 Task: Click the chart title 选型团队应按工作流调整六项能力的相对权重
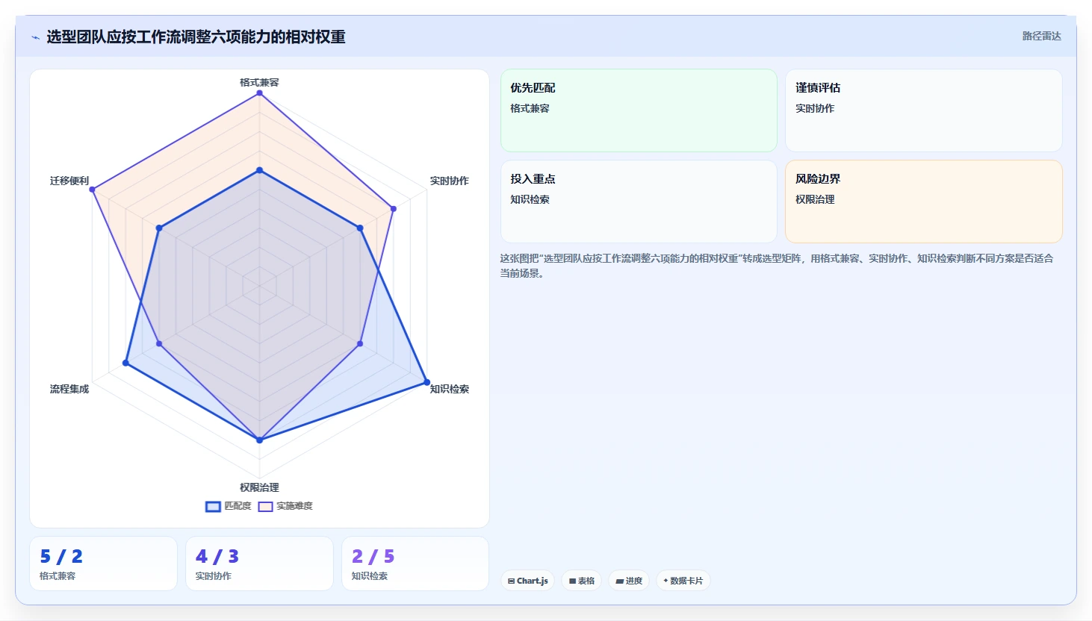[196, 37]
